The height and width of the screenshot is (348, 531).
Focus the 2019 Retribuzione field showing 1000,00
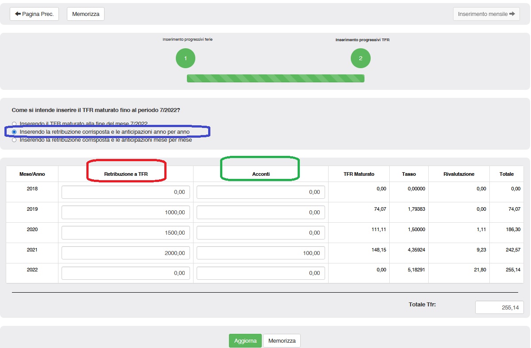coord(126,213)
